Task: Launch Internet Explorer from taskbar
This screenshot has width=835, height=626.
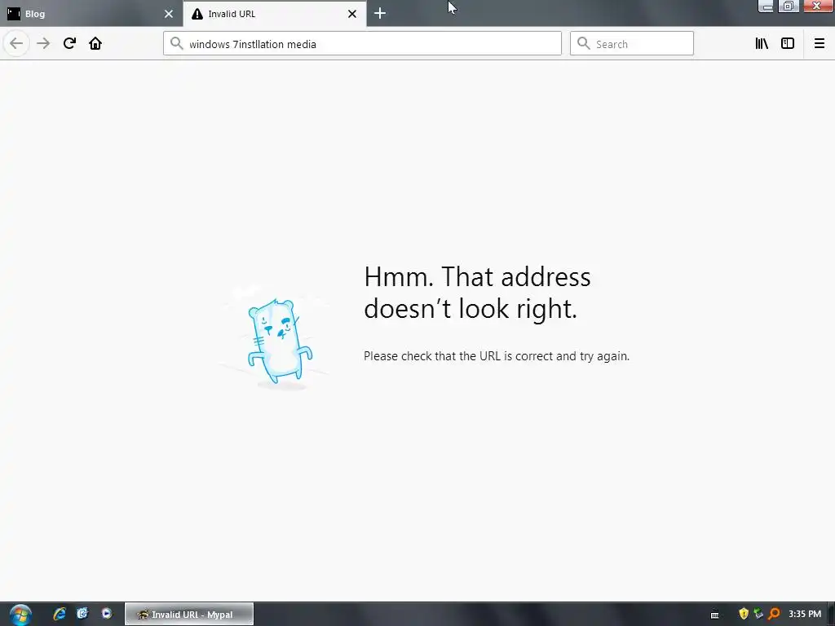Action: pyautogui.click(x=59, y=614)
